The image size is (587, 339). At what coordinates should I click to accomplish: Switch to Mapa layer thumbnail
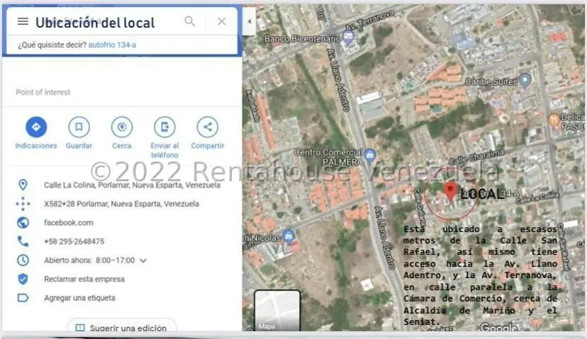click(277, 310)
